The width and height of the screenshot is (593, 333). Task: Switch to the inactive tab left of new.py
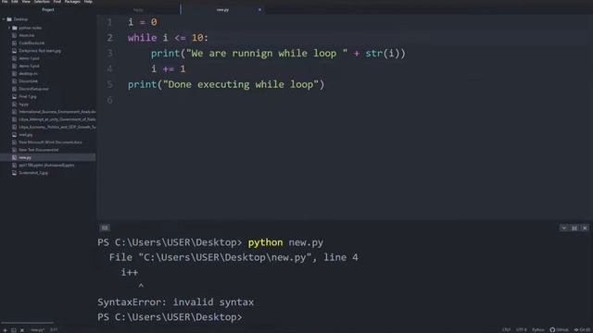pyautogui.click(x=138, y=10)
